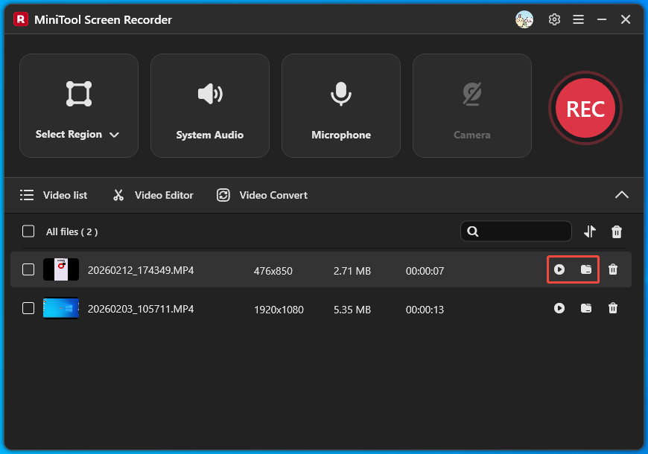Select the System Audio recording icon

[209, 94]
